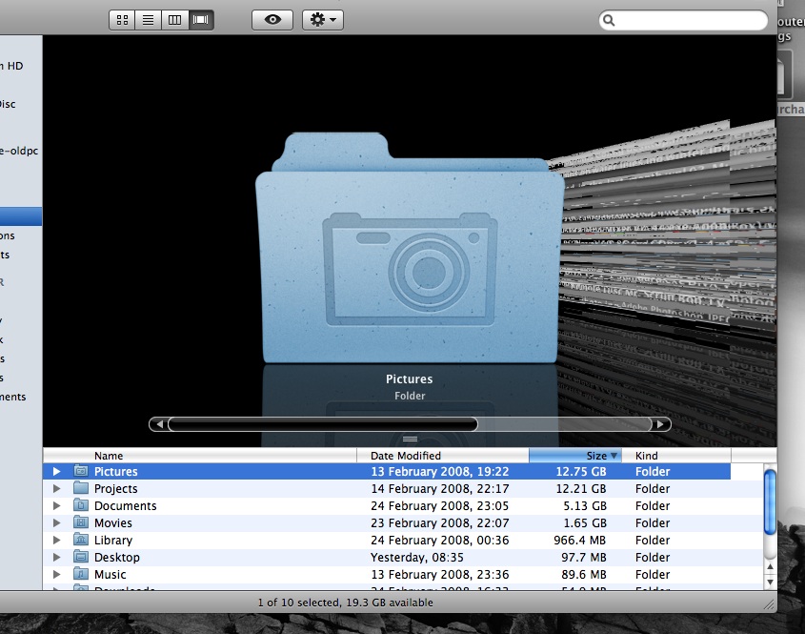
Task: Expand the Documents folder disclosure triangle
Action: 56,505
